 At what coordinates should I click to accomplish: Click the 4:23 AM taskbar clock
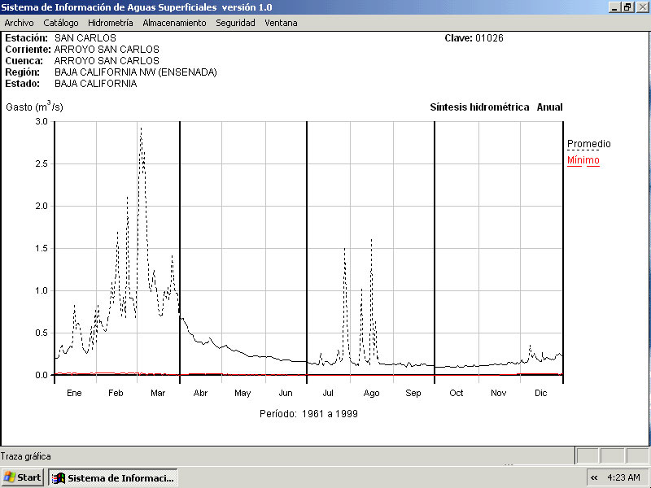[623, 477]
